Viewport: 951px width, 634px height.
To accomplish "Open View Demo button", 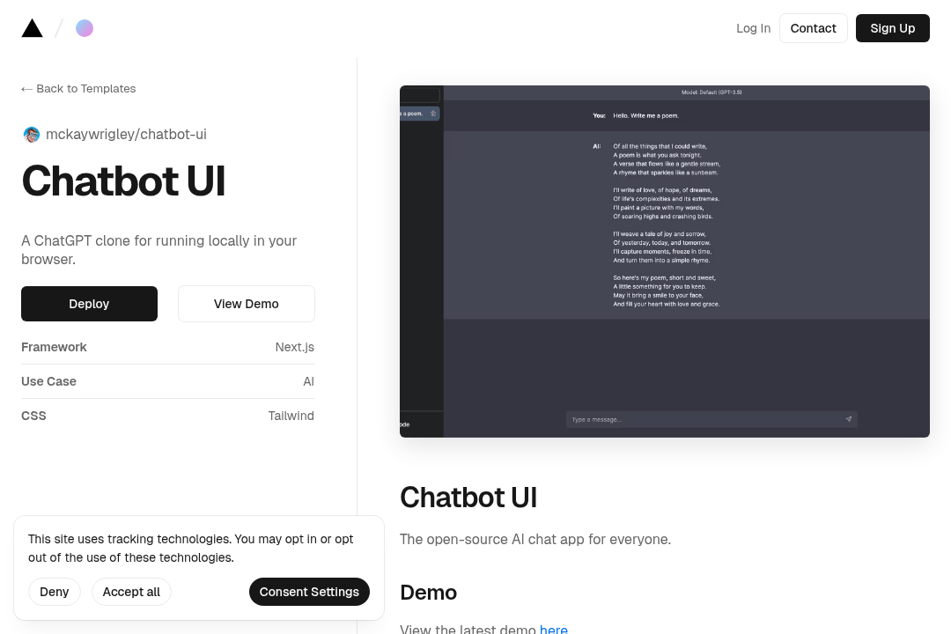I will [247, 304].
